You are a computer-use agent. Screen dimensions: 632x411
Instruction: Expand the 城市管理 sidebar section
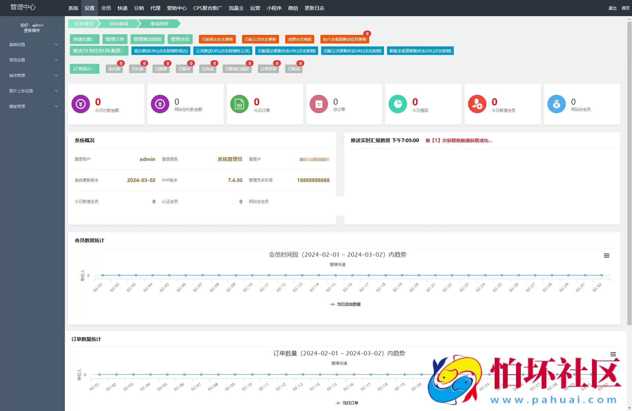[x=32, y=75]
